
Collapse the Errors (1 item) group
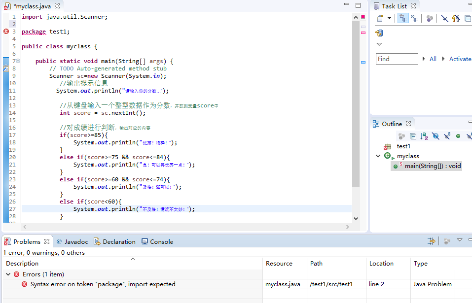(x=8, y=274)
